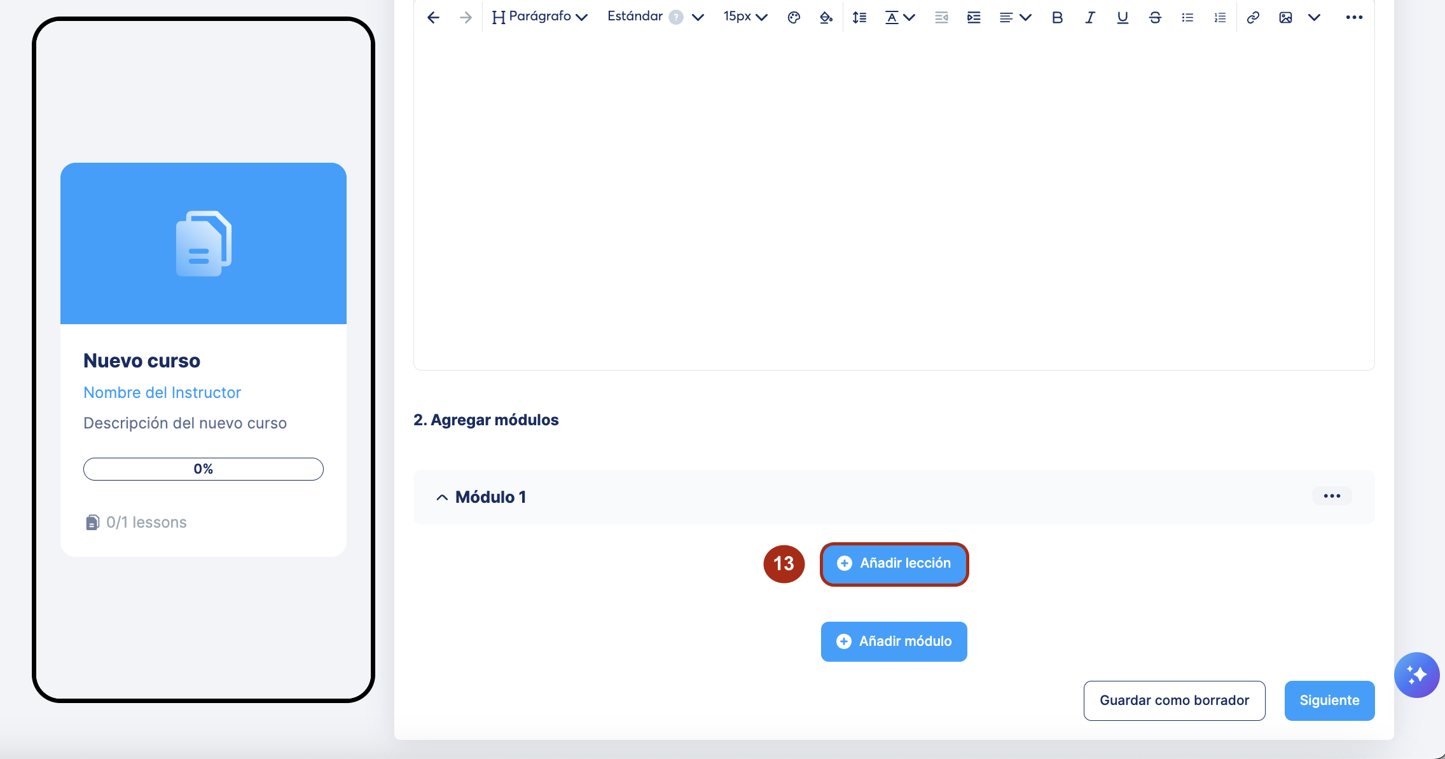Click the Añadir lección button
Image resolution: width=1445 pixels, height=759 pixels.
(894, 563)
